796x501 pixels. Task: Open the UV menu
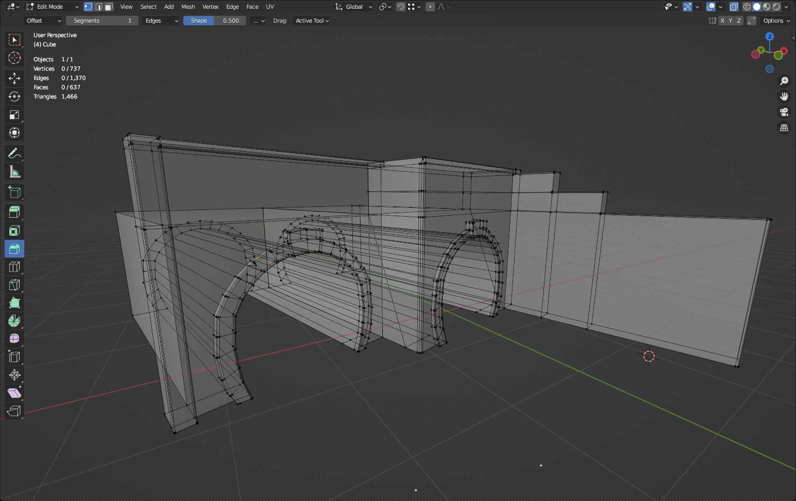click(x=270, y=7)
